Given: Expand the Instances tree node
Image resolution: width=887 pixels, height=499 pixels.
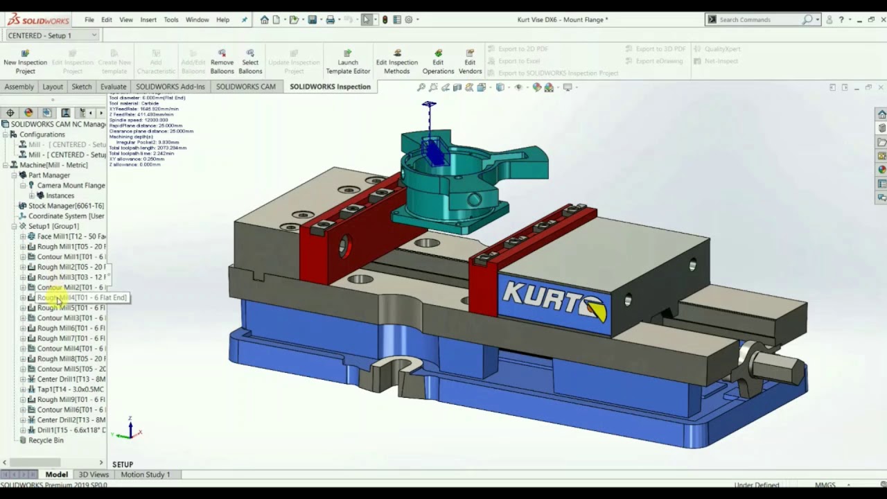Looking at the screenshot, I should [x=31, y=195].
